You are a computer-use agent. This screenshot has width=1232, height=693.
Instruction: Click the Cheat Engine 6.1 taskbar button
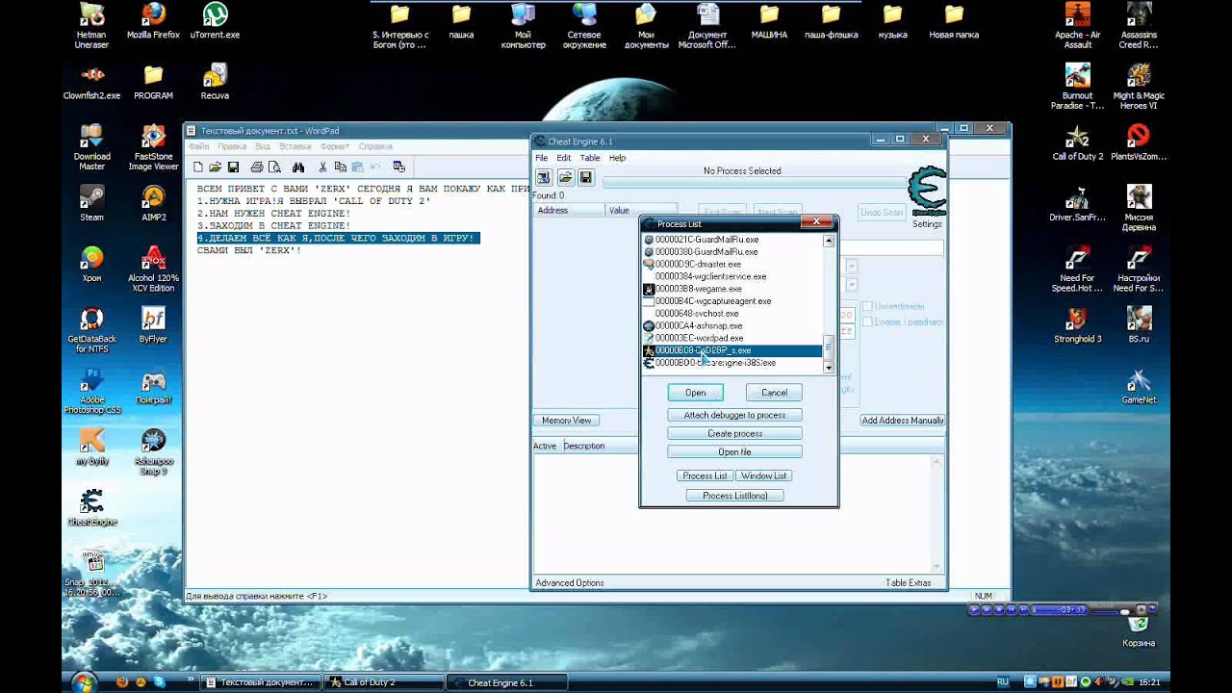508,682
